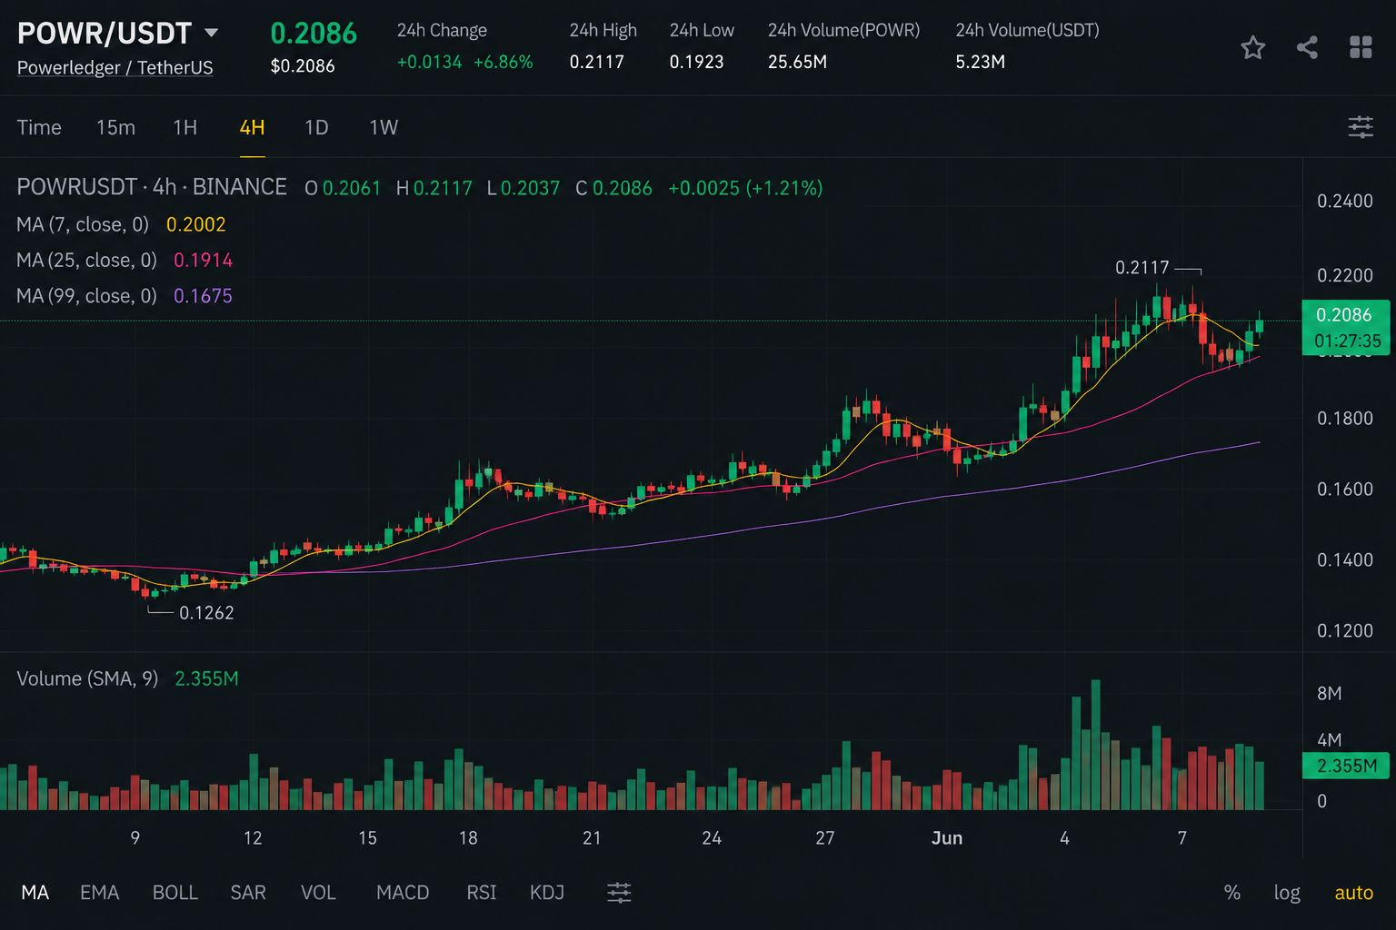
Task: Toggle percent scale mode
Action: 1232,892
